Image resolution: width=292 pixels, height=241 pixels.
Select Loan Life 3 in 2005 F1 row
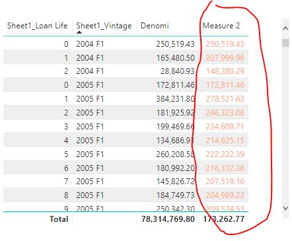click(x=66, y=127)
